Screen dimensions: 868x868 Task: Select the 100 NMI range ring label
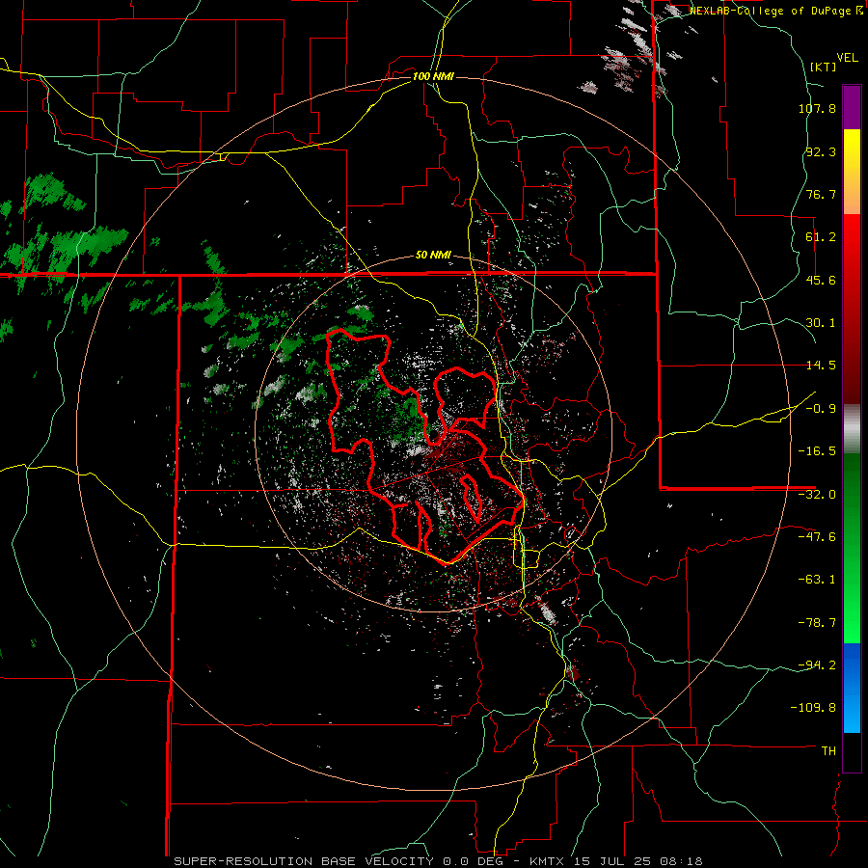click(x=433, y=76)
